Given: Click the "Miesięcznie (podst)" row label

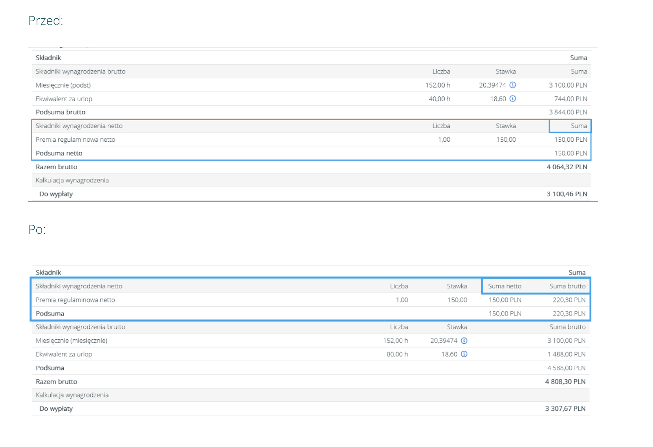Looking at the screenshot, I should (x=63, y=85).
